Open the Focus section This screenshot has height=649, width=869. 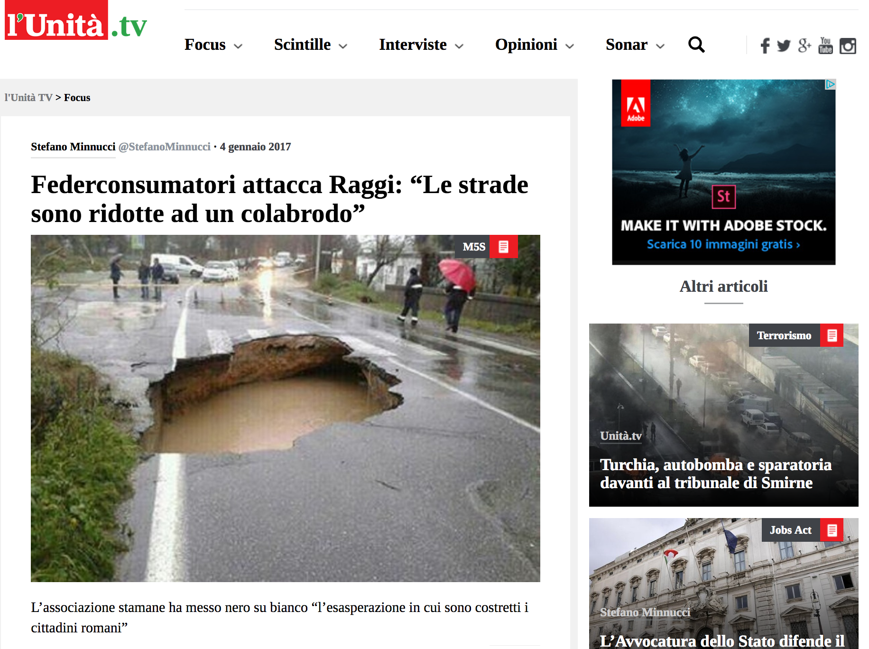pyautogui.click(x=205, y=45)
